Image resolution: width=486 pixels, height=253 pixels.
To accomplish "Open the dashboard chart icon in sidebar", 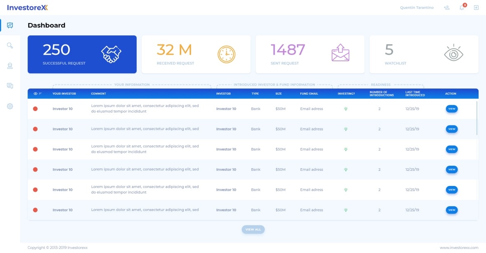I will (x=10, y=25).
